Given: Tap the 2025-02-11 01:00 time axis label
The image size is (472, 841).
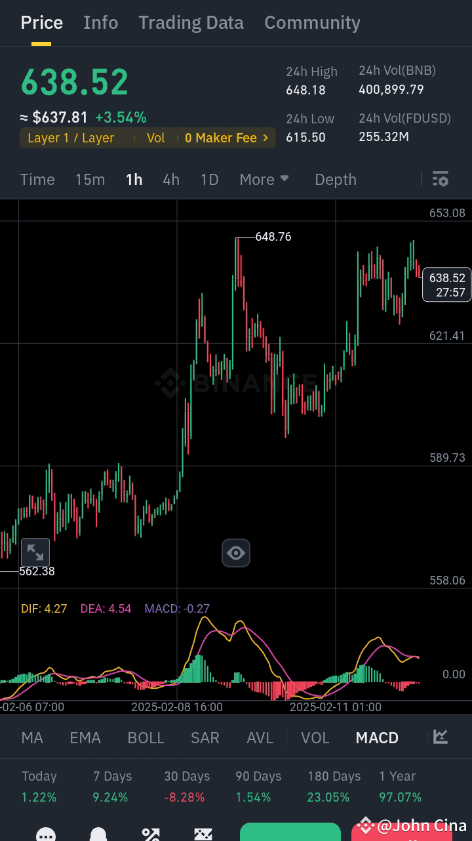Looking at the screenshot, I should 336,707.
